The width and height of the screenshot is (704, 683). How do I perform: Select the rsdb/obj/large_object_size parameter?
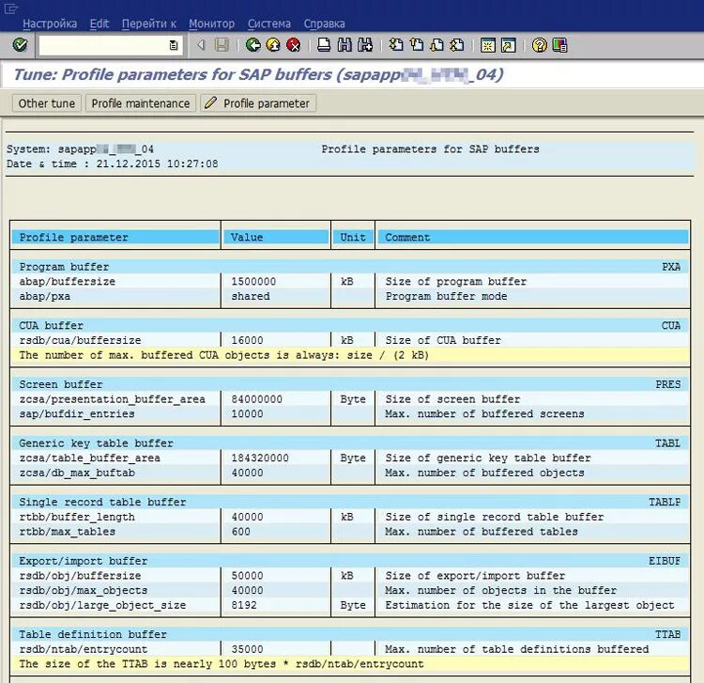(x=102, y=605)
